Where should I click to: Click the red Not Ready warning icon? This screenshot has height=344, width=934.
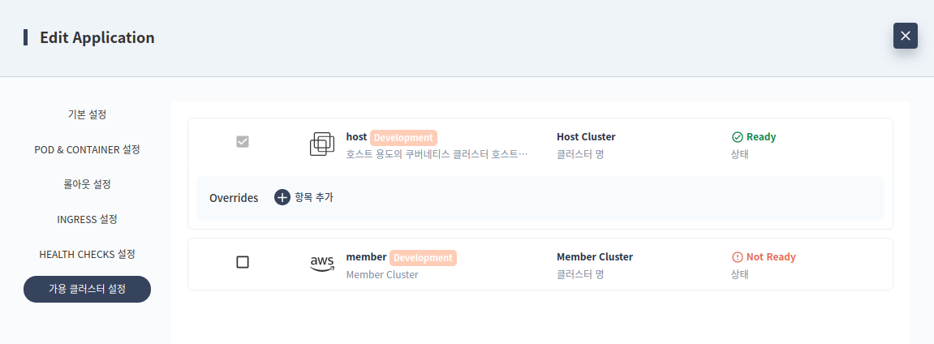tap(737, 257)
